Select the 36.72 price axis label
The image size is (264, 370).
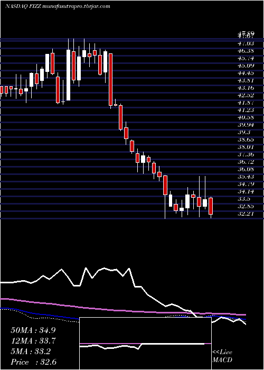pos(246,162)
